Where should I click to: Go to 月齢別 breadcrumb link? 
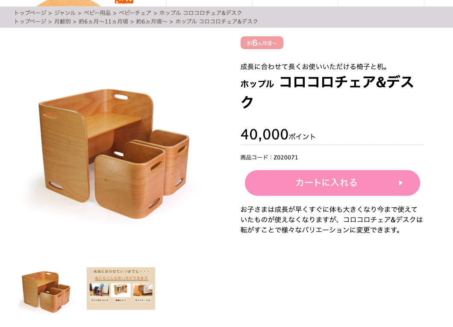tap(62, 21)
